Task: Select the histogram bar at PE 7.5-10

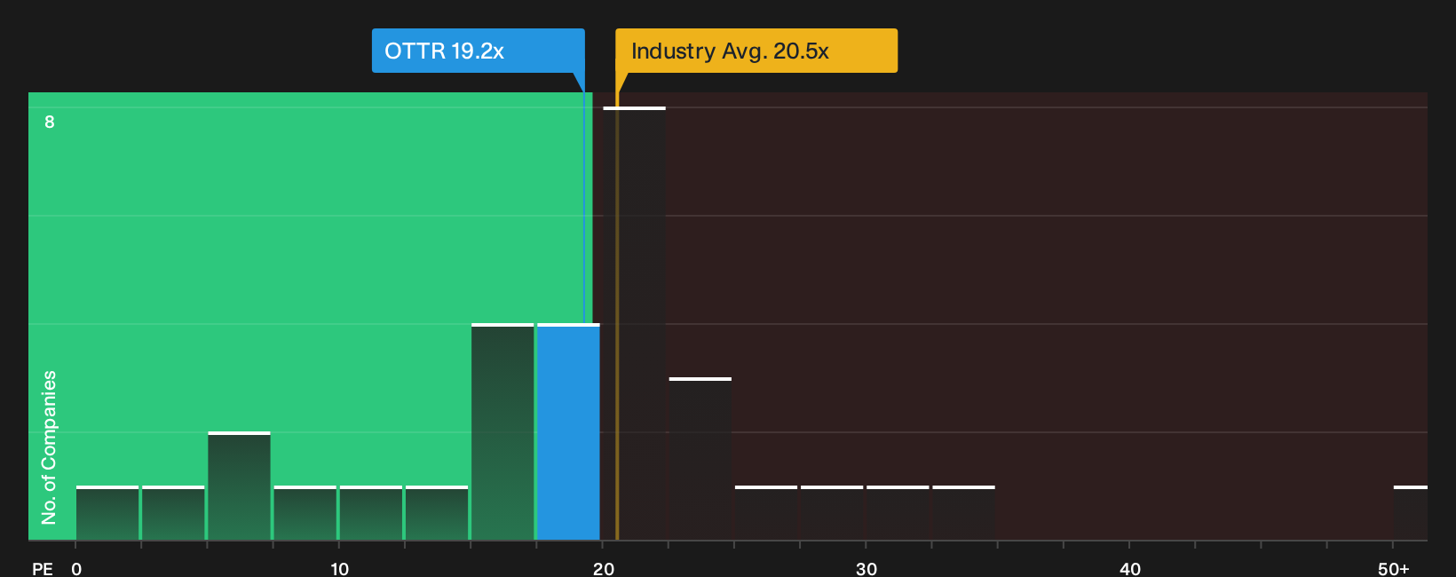Action: [305, 513]
